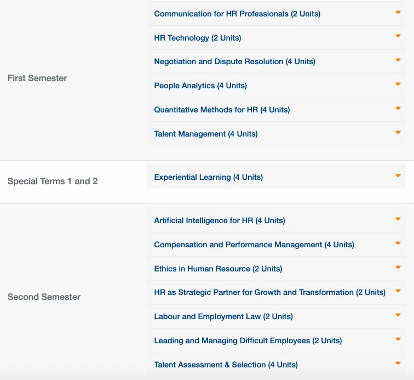
Task: Click Artificial Intelligence for HR title
Action: [219, 220]
